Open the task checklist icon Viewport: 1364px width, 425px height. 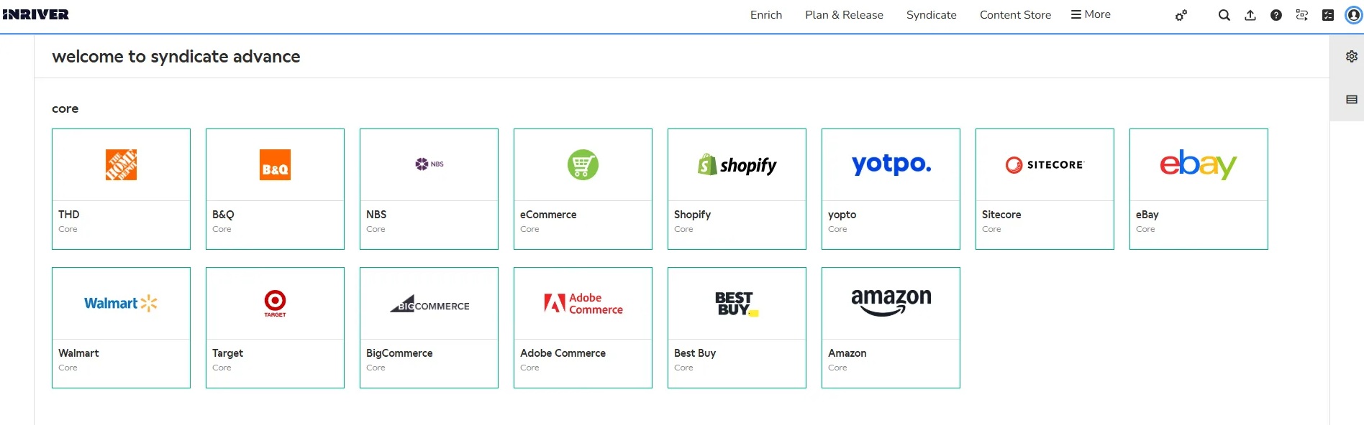point(1328,15)
